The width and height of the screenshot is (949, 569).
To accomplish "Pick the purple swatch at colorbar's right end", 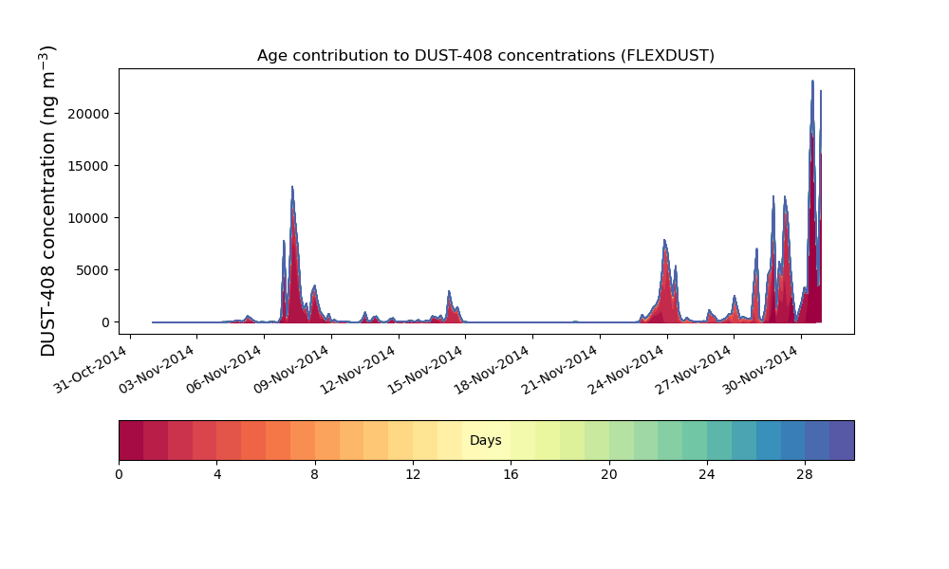I will coord(841,440).
